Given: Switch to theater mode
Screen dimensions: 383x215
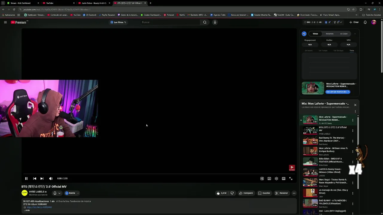Looking at the screenshot, I should click(284, 179).
